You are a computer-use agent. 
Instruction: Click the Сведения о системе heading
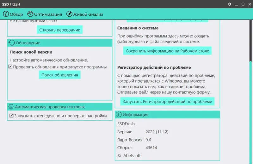click(138, 28)
